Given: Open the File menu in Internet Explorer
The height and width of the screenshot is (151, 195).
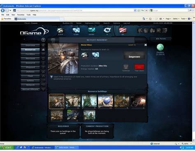Looking at the screenshot, I should tap(2, 15).
